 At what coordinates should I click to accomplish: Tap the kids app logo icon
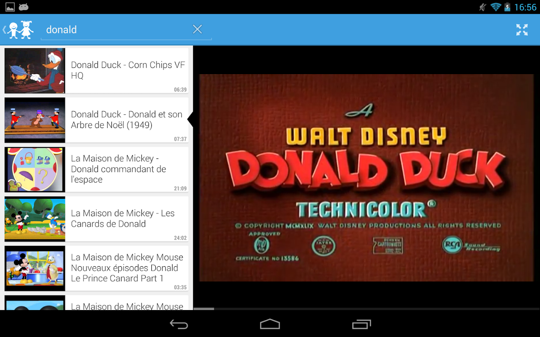(x=21, y=30)
